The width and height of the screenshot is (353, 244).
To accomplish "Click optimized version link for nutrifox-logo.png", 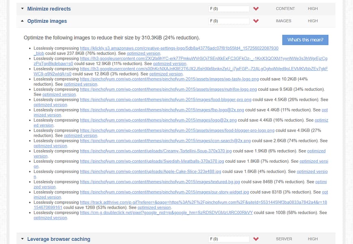I will click(59, 94).
